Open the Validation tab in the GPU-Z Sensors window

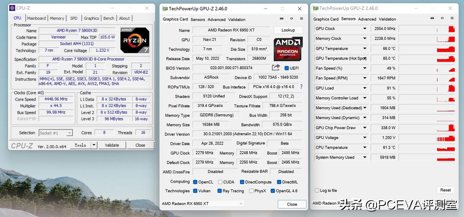coord(387,19)
